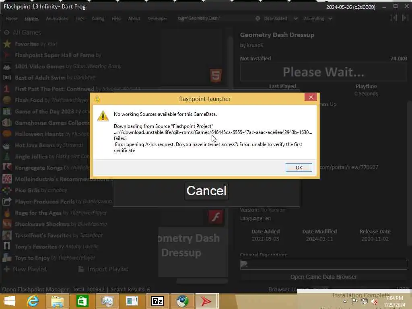Click New Playlist
Screen dimensions: 412x309
25,269
